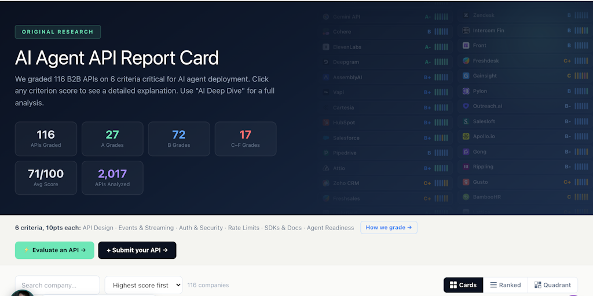Click the Gainsight score bars
Image resolution: width=593 pixels, height=296 pixels.
coord(581,76)
